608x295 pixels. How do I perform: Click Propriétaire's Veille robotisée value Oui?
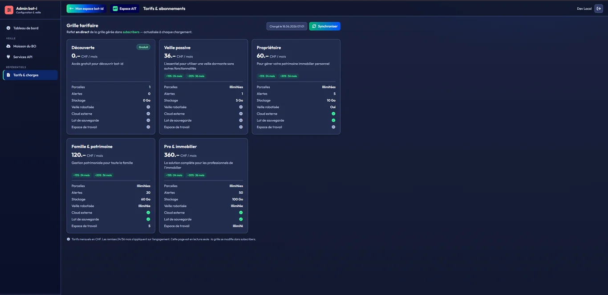[333, 107]
